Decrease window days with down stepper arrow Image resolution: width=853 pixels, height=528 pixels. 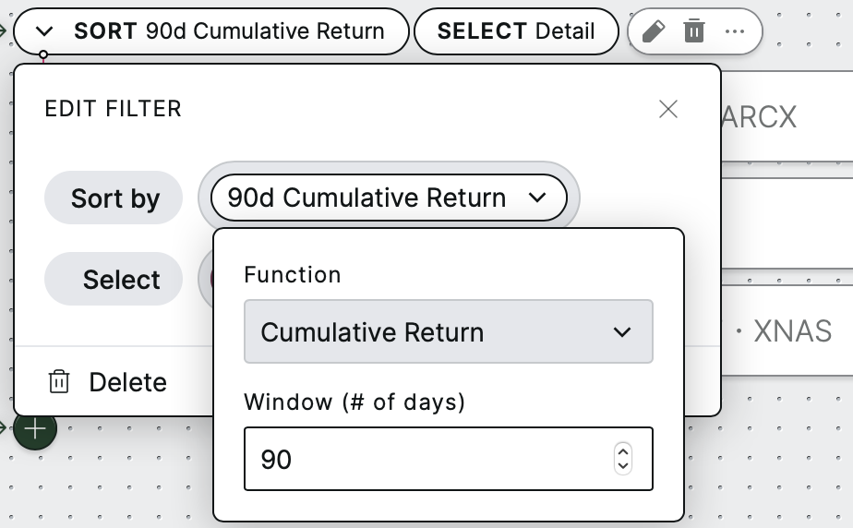[623, 466]
